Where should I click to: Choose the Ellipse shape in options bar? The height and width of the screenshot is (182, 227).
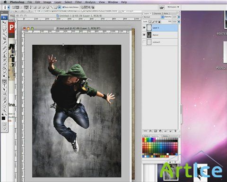coord(43,8)
